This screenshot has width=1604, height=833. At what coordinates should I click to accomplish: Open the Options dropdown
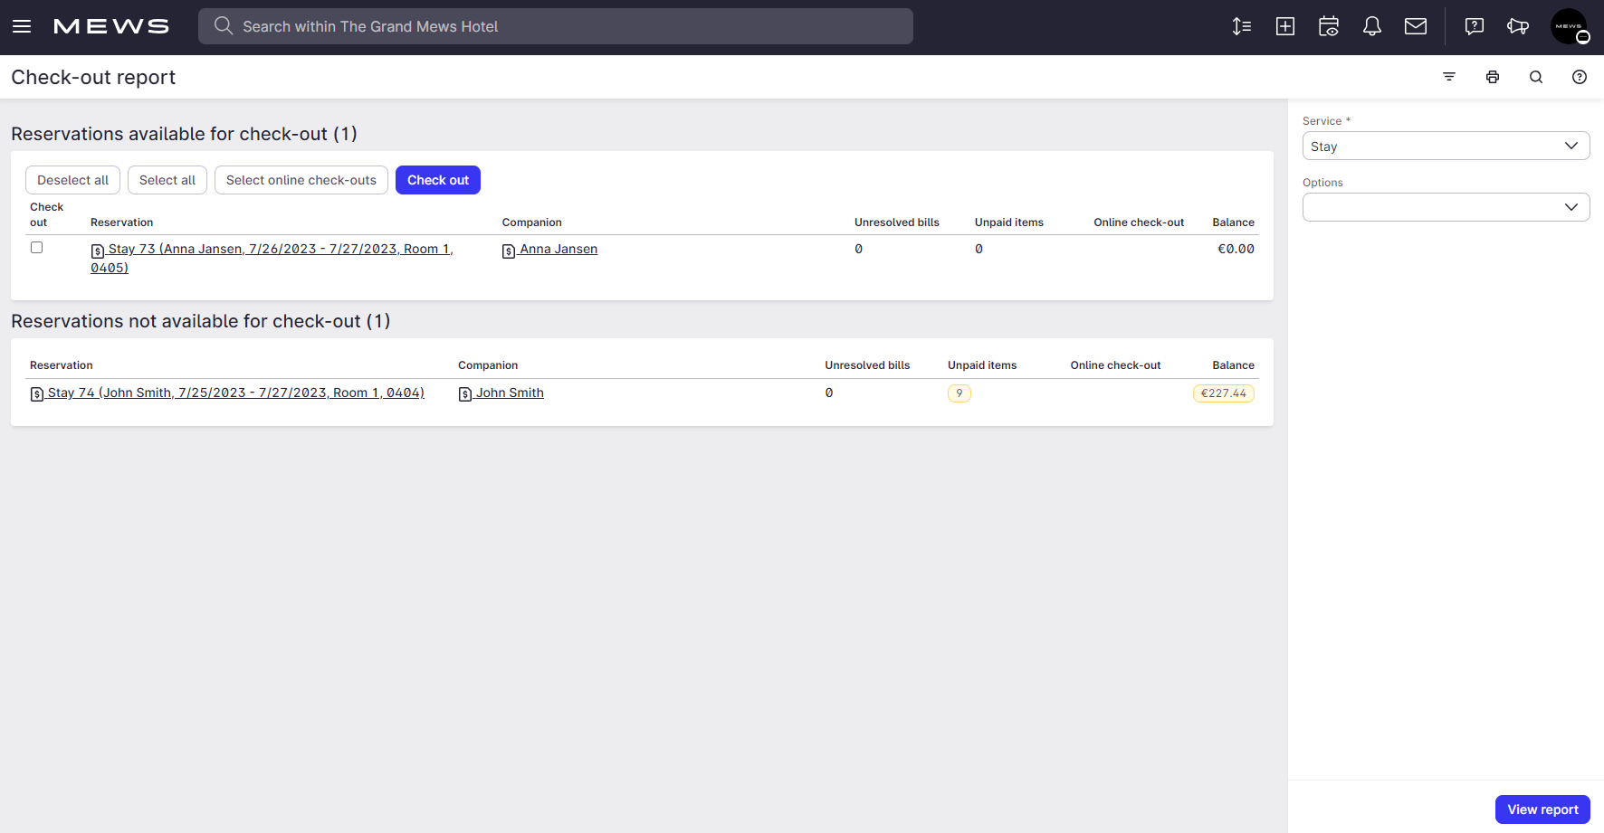(x=1446, y=207)
